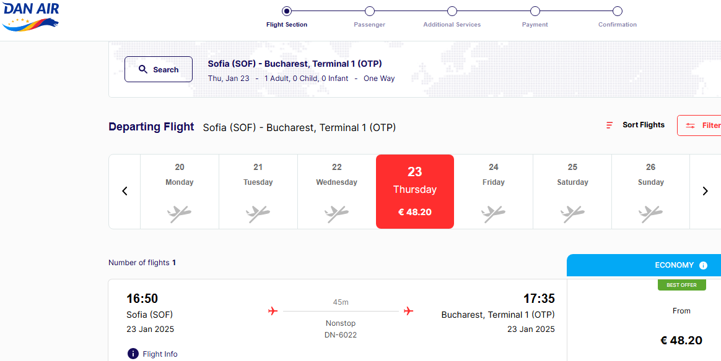Select Friday 24 date tab
Image resolution: width=721 pixels, height=361 pixels.
pyautogui.click(x=494, y=192)
